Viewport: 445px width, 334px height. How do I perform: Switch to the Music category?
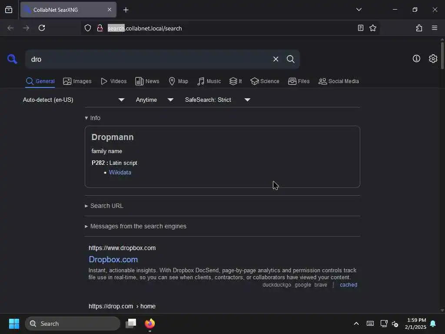(209, 81)
